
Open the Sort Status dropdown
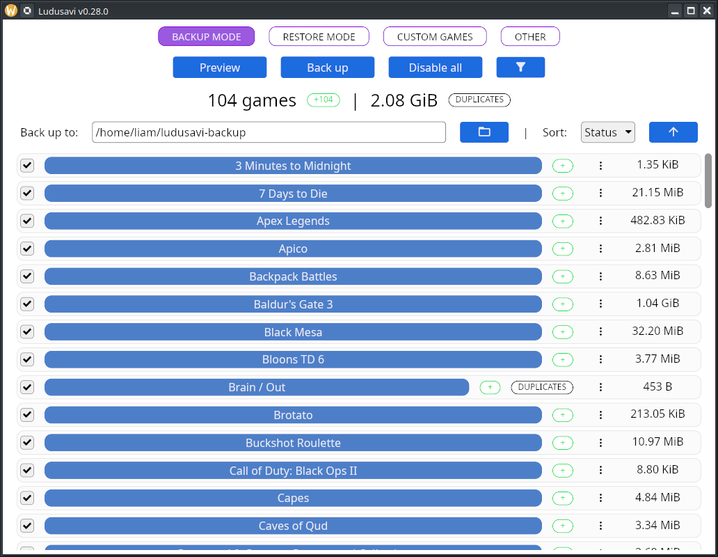pos(607,132)
